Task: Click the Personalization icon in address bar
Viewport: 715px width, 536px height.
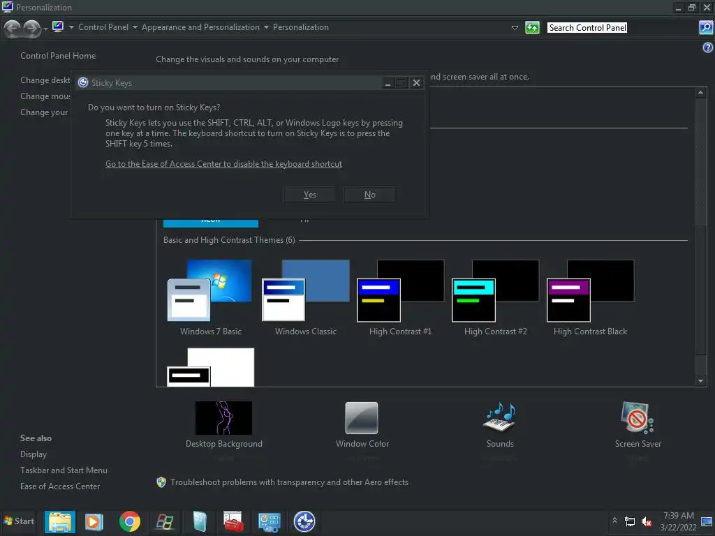Action: 58,27
